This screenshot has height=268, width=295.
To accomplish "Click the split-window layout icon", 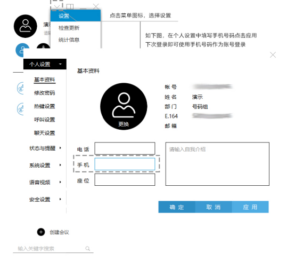I will tap(70, 6).
